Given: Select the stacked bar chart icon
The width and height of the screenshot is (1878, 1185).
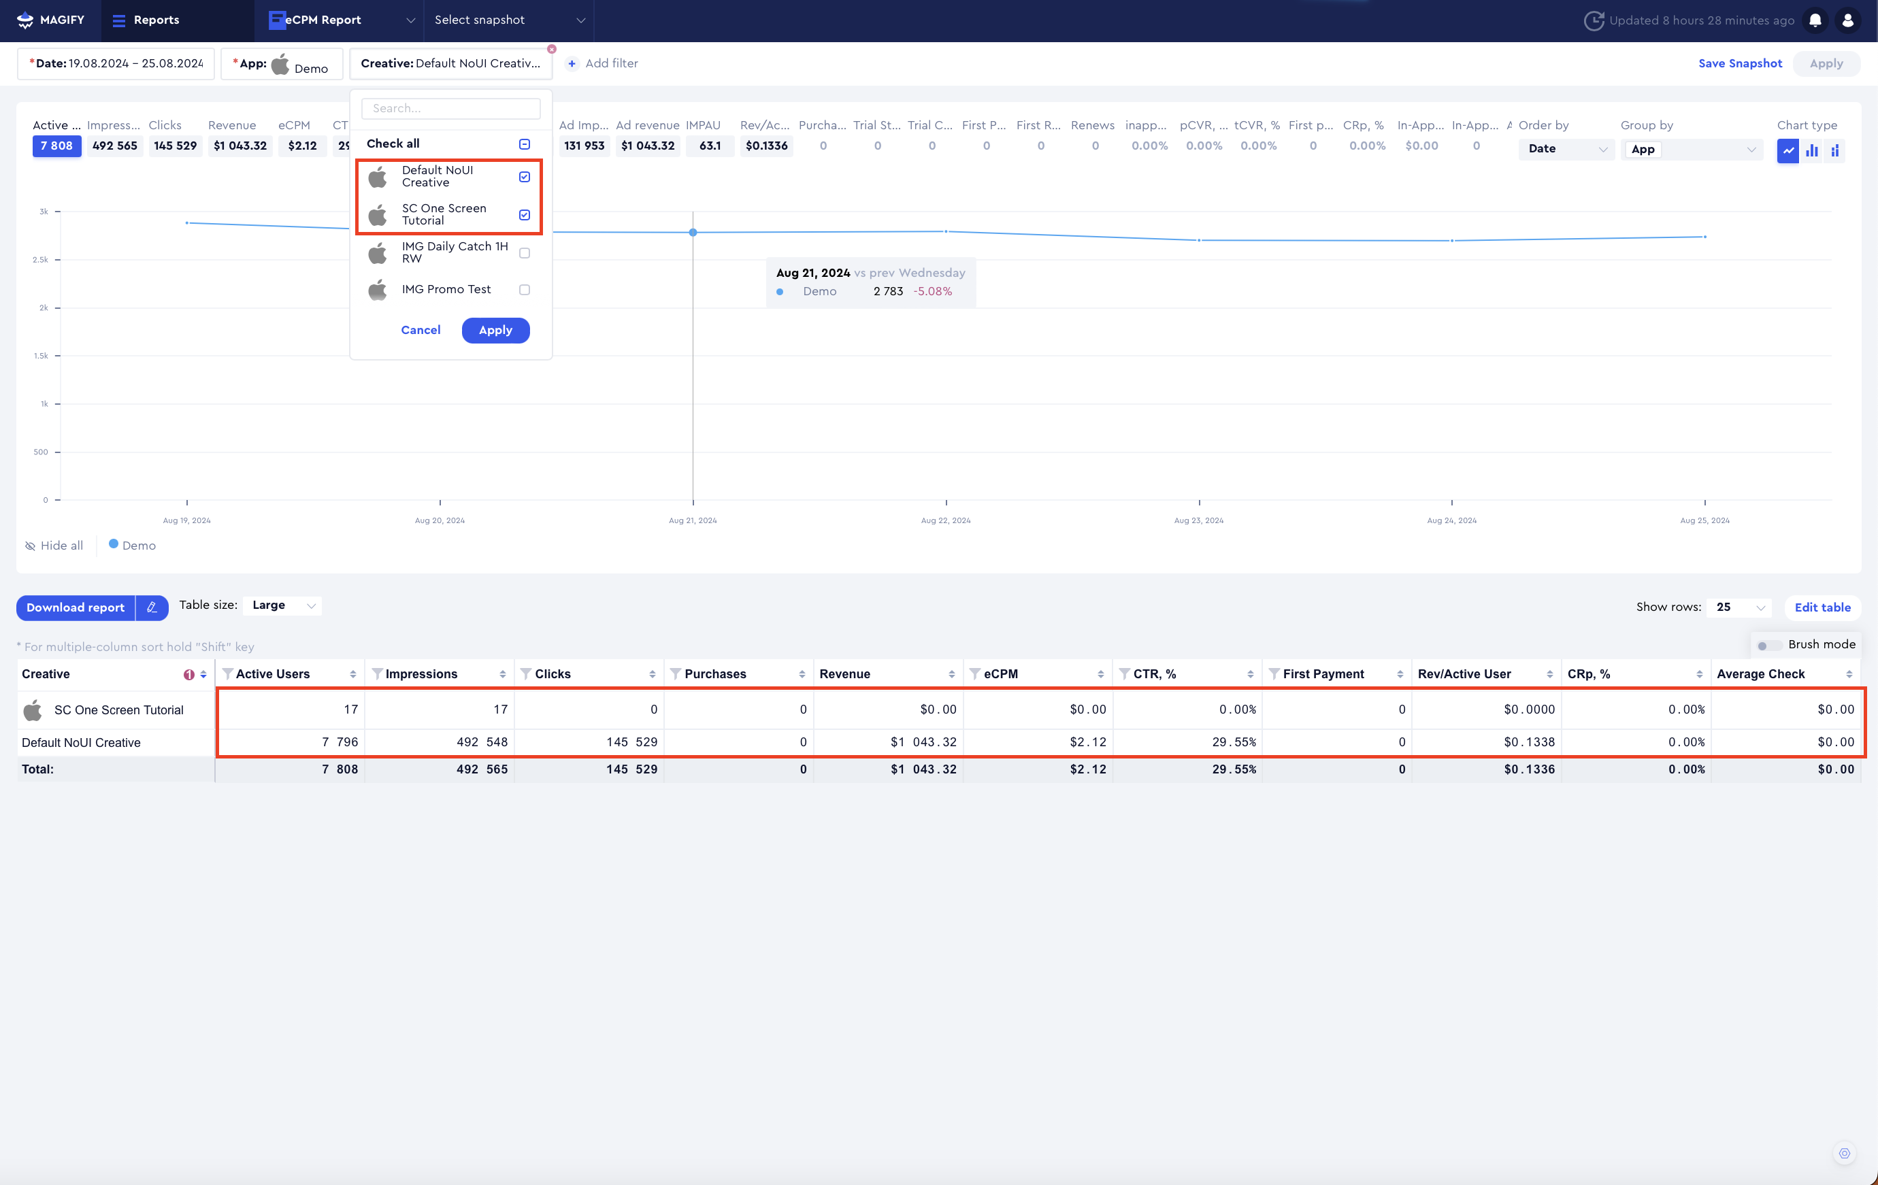Looking at the screenshot, I should (1835, 150).
